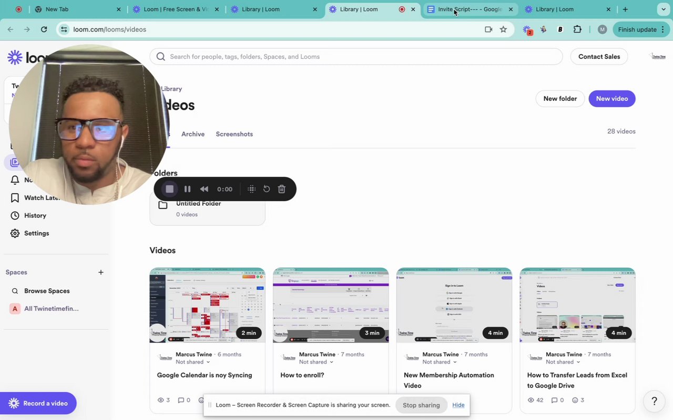Open History in the sidebar
This screenshot has height=420, width=673.
pyautogui.click(x=35, y=215)
